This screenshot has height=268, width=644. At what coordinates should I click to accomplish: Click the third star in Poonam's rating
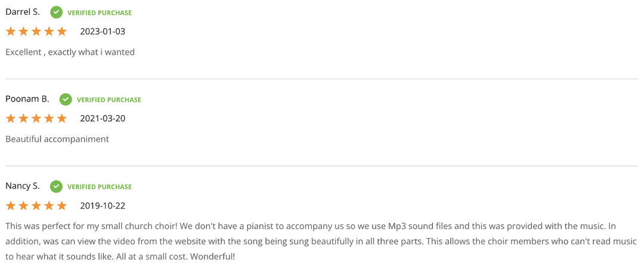coord(36,118)
